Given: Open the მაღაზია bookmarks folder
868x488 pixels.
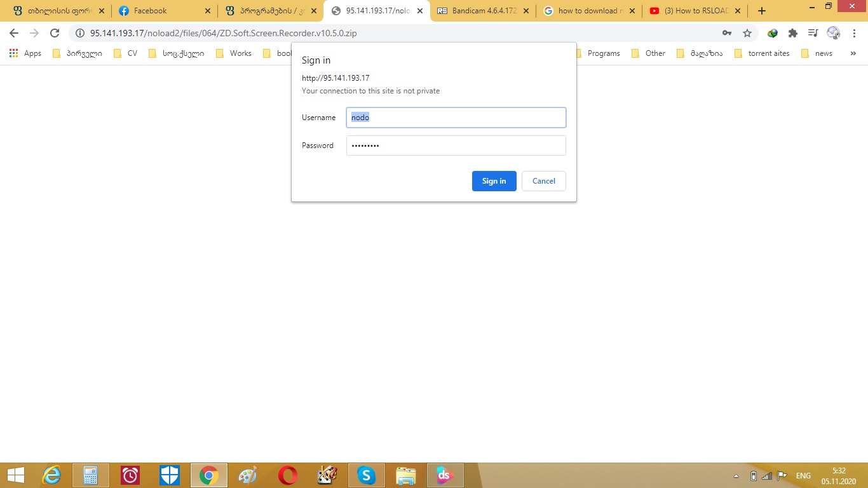Looking at the screenshot, I should pyautogui.click(x=700, y=53).
